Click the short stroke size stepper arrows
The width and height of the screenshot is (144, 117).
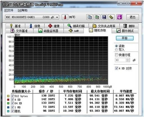tap(128, 60)
